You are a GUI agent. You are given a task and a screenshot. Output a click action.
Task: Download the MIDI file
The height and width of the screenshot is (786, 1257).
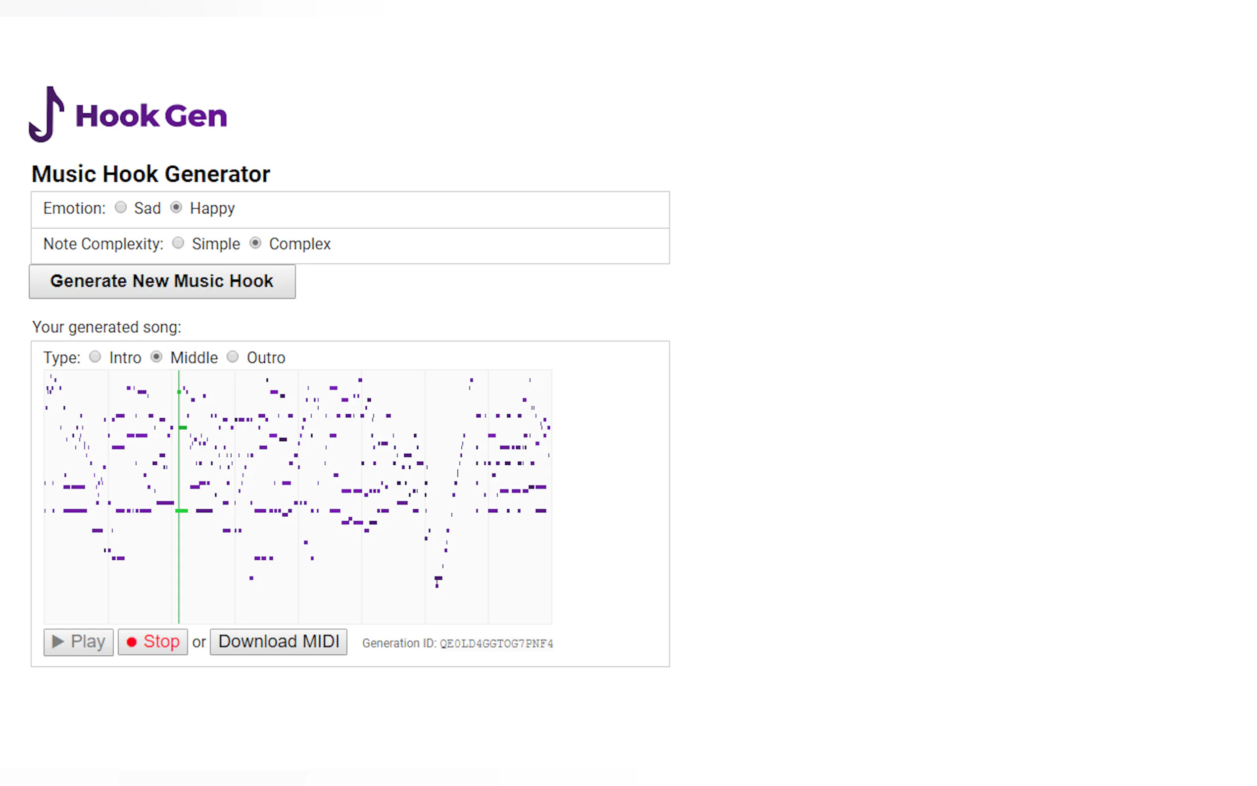(x=279, y=641)
